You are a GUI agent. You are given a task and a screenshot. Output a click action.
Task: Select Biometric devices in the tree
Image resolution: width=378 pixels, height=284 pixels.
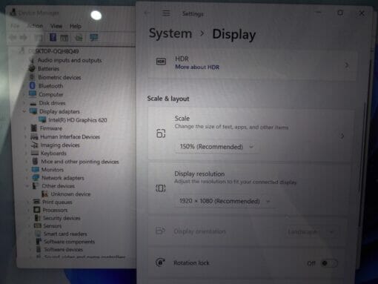pos(59,77)
